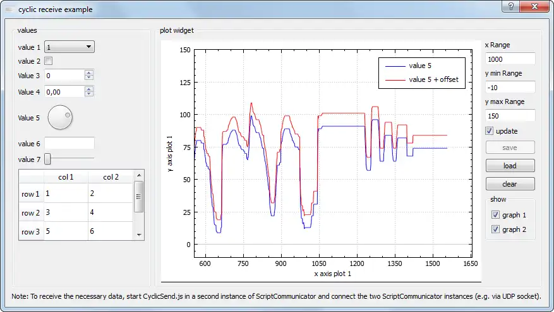Increase Value 3 with the up arrow
The height and width of the screenshot is (312, 554).
[89, 72]
